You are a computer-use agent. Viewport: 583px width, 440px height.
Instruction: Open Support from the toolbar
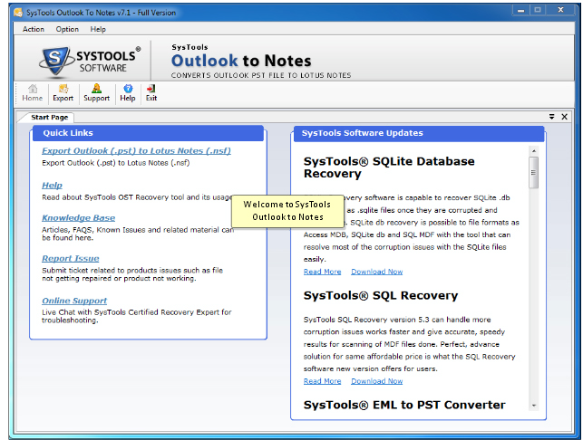click(96, 92)
